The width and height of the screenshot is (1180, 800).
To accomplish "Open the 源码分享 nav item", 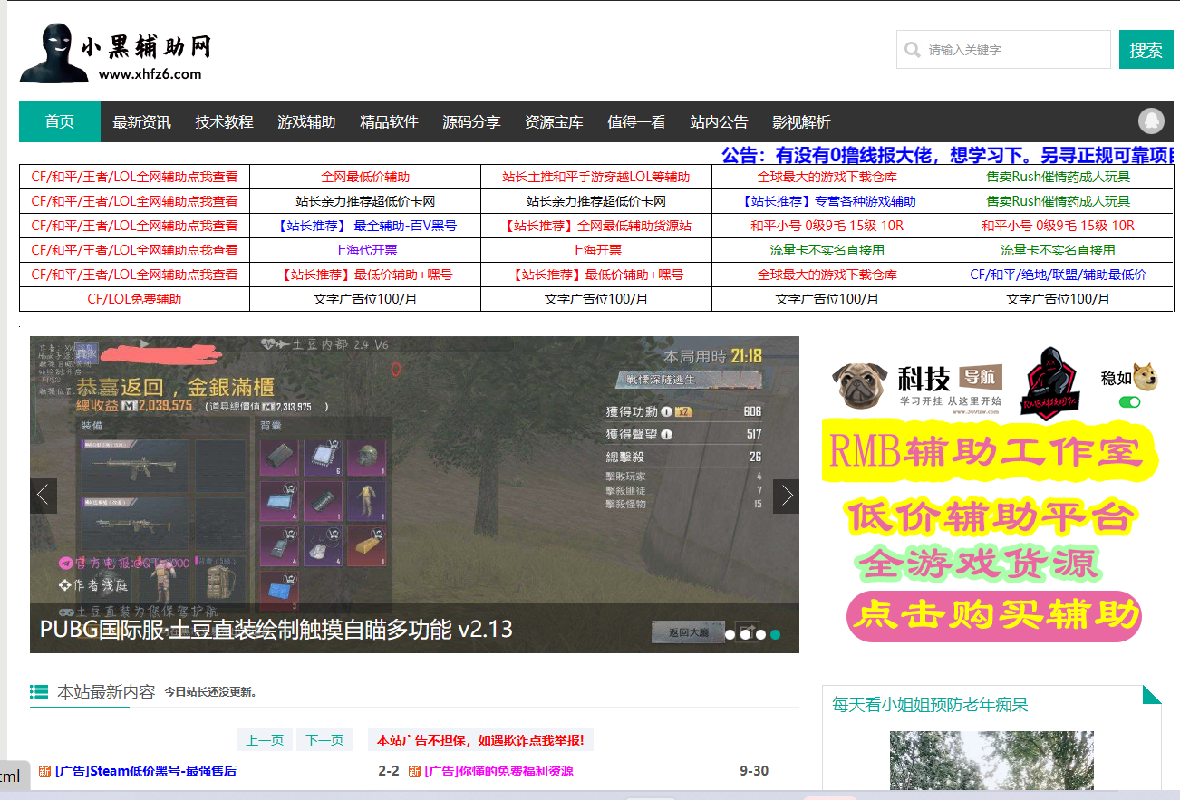I will [x=471, y=121].
